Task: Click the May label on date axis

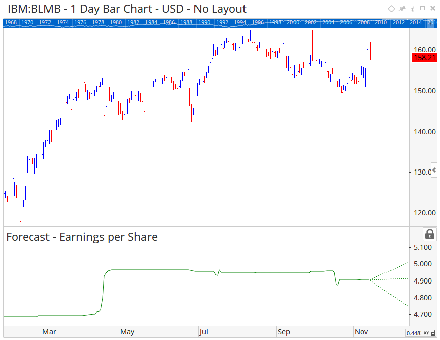Action: (x=127, y=332)
